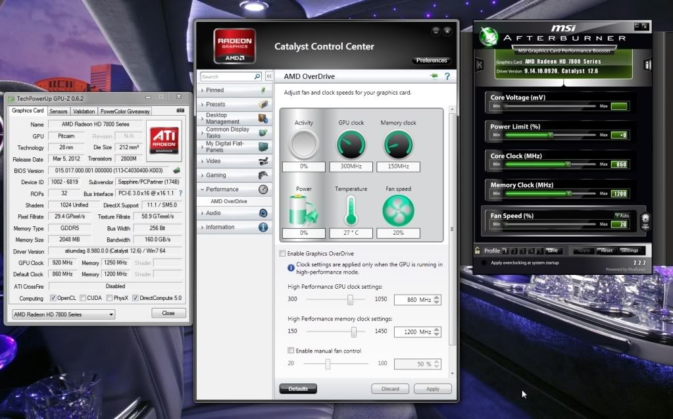Click the Afterburner K (Kombustor) side button

[x=480, y=65]
